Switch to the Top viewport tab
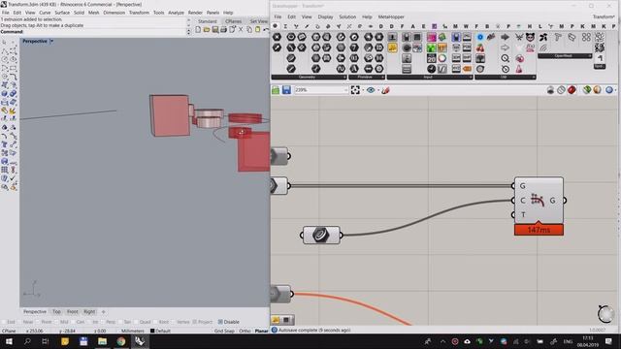 (56, 312)
